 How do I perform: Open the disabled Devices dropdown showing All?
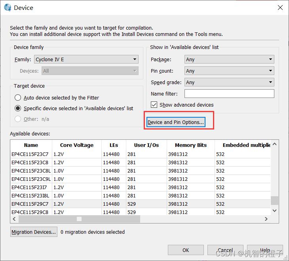(90, 71)
